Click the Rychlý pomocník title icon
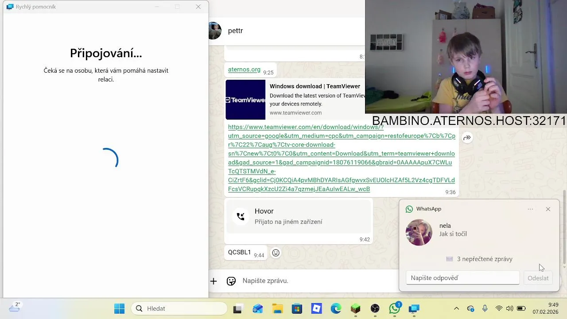567x319 pixels. point(10,7)
